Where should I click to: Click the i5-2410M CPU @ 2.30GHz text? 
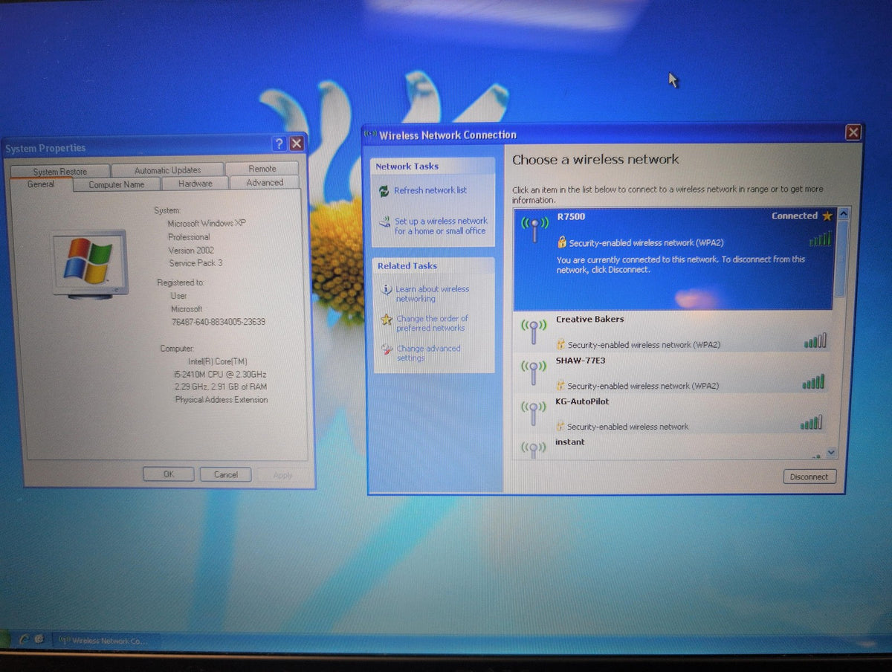[x=220, y=374]
